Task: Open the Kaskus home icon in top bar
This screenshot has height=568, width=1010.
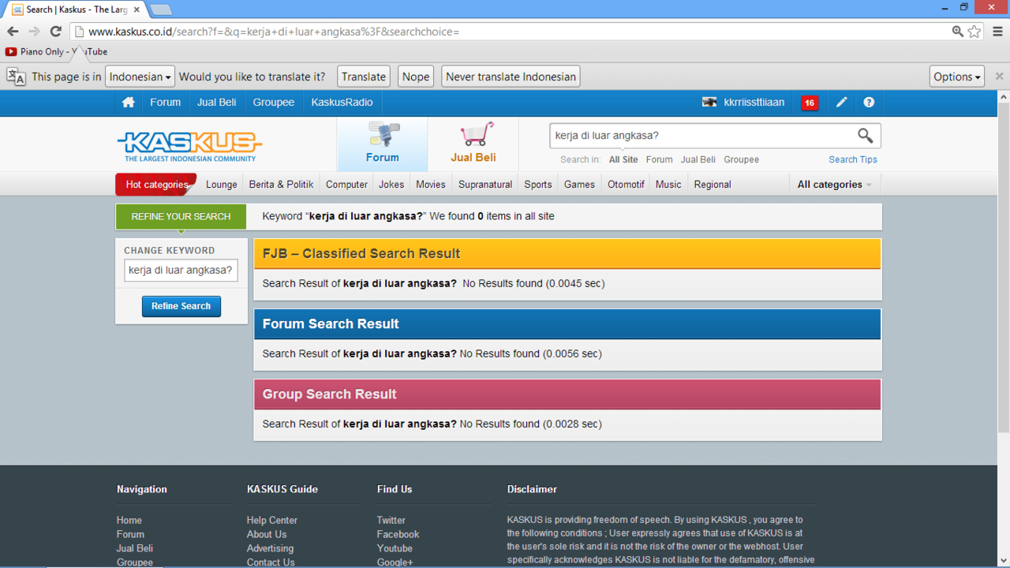Action: (128, 102)
